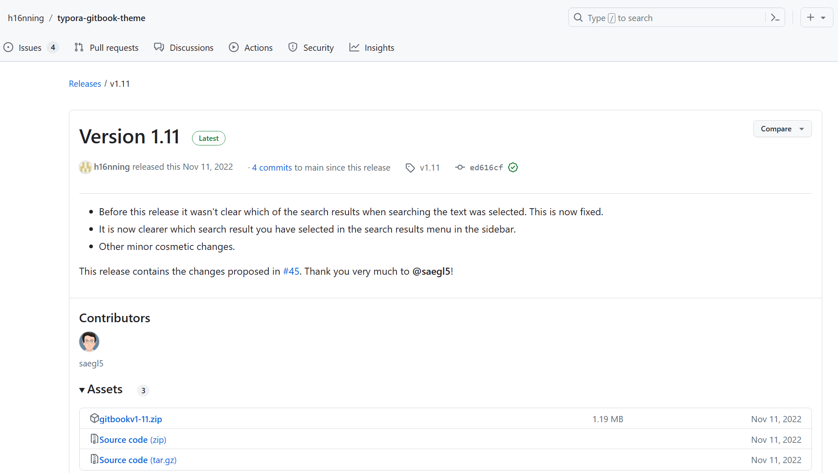Open the create-new dropdown arrow

click(x=823, y=18)
